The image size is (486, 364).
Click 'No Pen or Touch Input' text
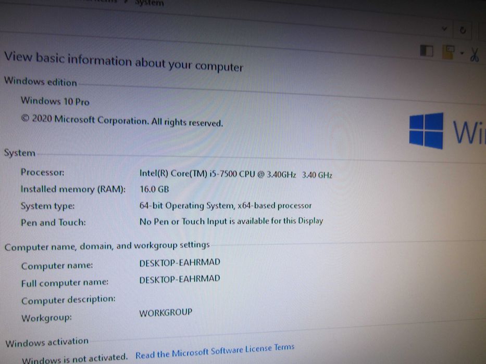231,222
